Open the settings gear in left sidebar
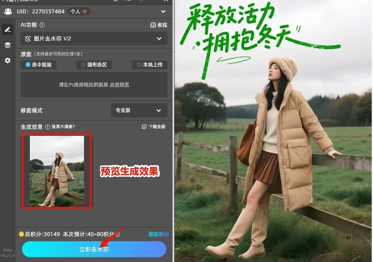Viewport: 373px width, 262px height. (x=7, y=60)
